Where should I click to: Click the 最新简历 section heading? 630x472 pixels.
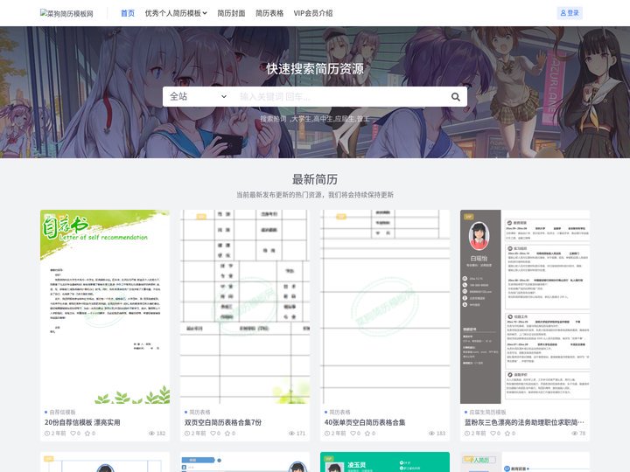[315, 179]
